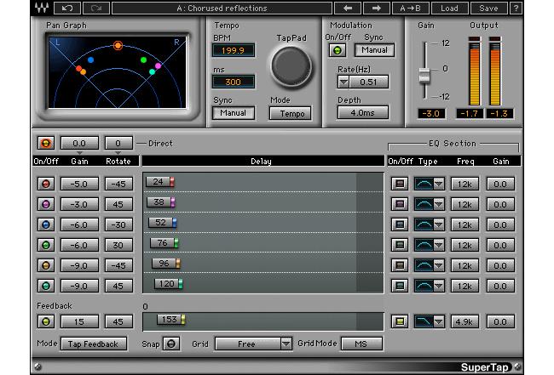
Task: Click the BPM value field 199.9
Action: (x=233, y=50)
